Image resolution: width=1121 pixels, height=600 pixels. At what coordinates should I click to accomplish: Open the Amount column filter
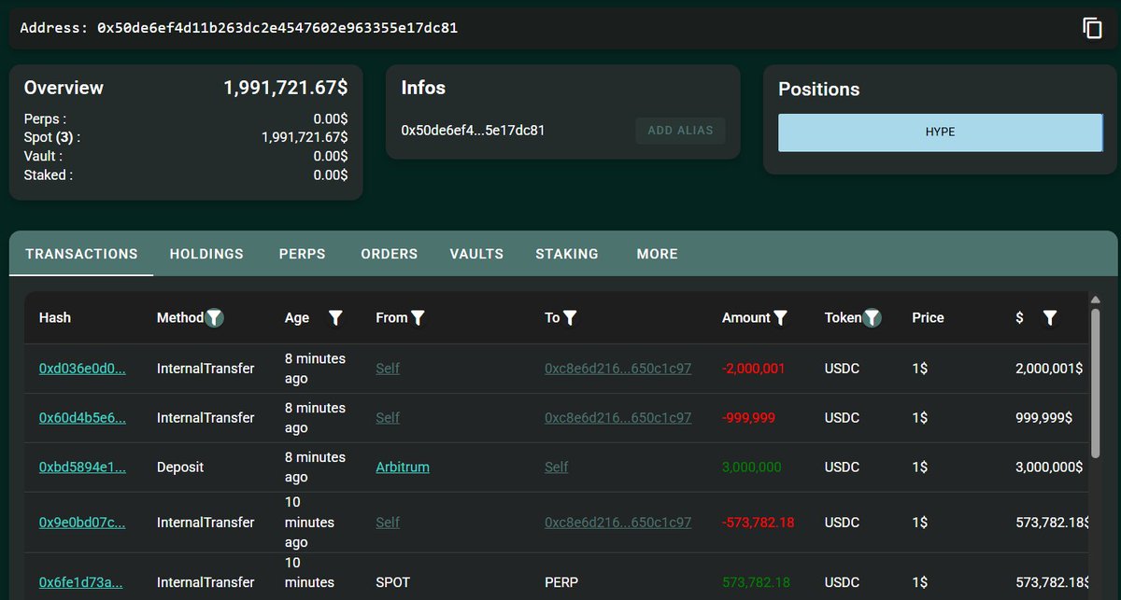[x=781, y=318]
